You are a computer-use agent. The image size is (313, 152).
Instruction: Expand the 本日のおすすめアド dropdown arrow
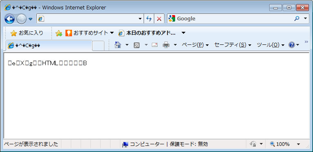coord(183,33)
